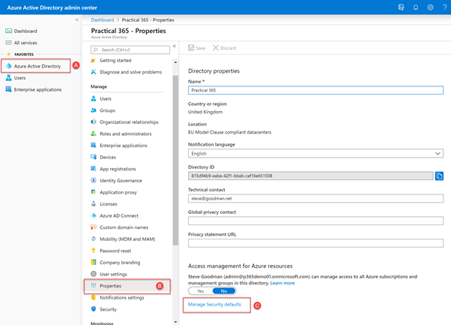
Task: Click Manage Security defaults link
Action: pyautogui.click(x=214, y=304)
